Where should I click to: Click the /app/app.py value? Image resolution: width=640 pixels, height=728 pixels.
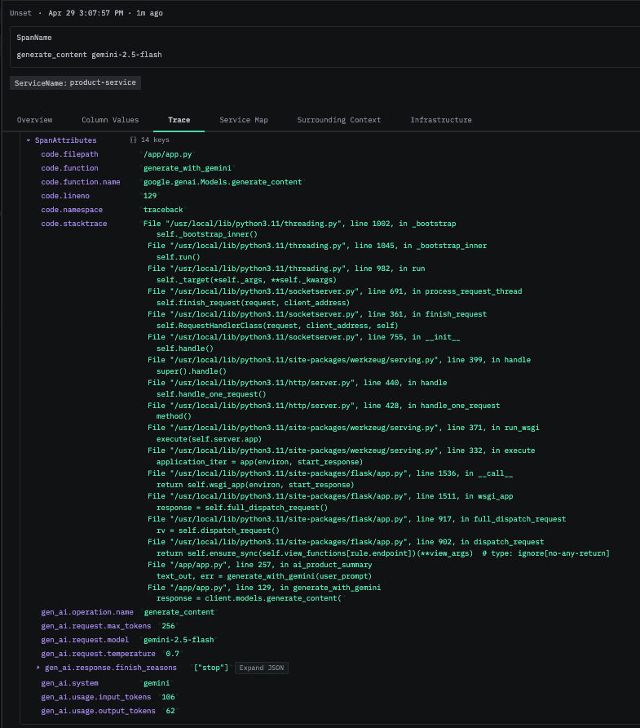click(x=167, y=154)
